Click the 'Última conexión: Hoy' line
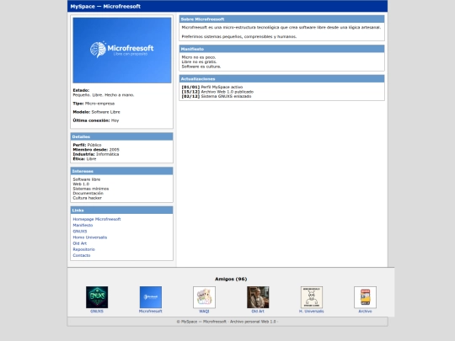The width and height of the screenshot is (455, 341). pyautogui.click(x=96, y=120)
